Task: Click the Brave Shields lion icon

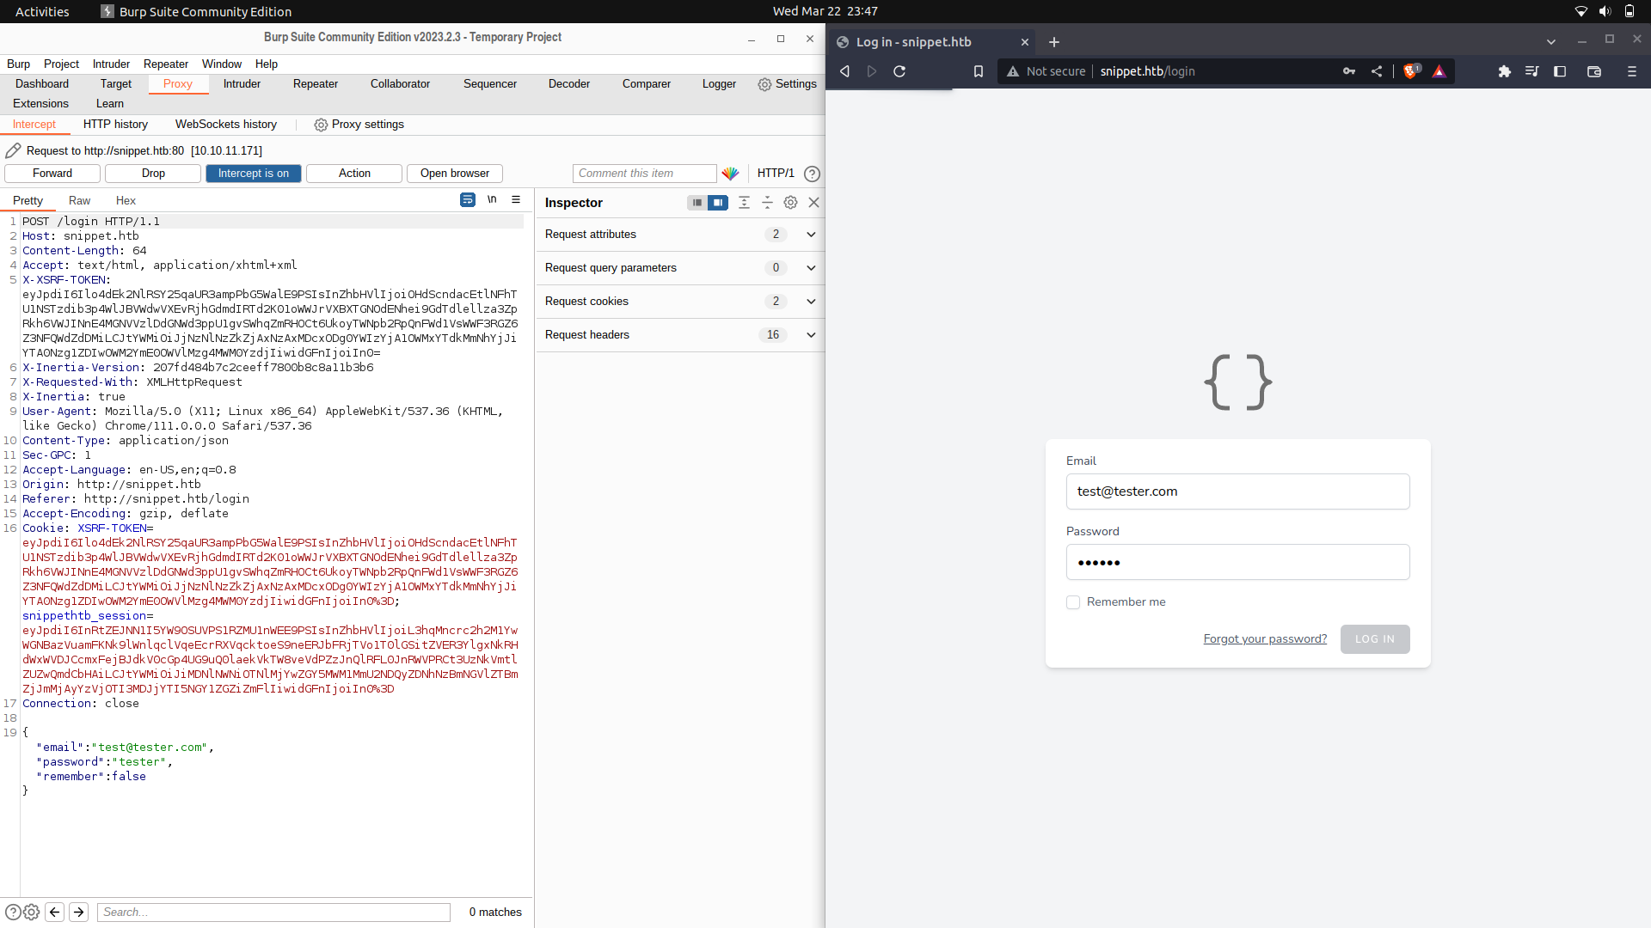Action: [1410, 71]
